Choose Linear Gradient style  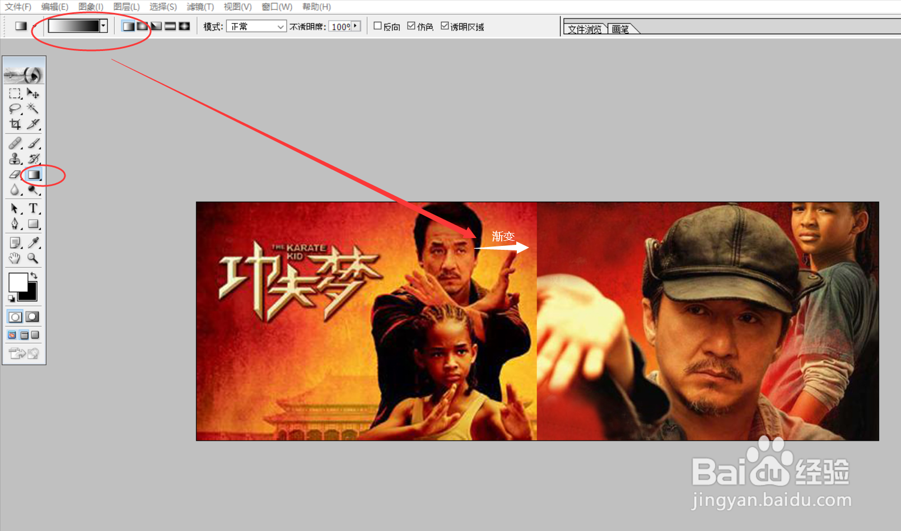coord(128,26)
